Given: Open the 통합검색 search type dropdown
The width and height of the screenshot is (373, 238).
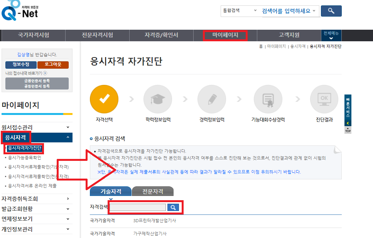Looking at the screenshot, I should click(240, 11).
